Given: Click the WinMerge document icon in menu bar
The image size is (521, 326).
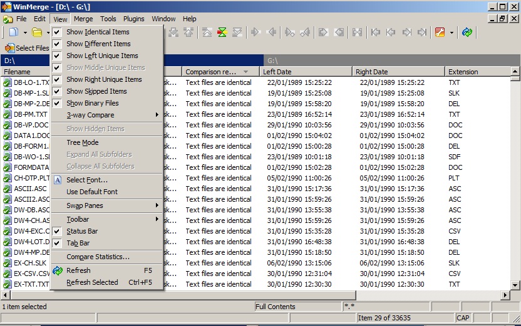Looking at the screenshot, I should pyautogui.click(x=8, y=19).
